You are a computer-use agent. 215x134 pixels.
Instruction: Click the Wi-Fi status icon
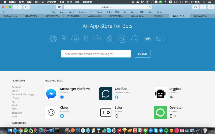[x=165, y=2]
